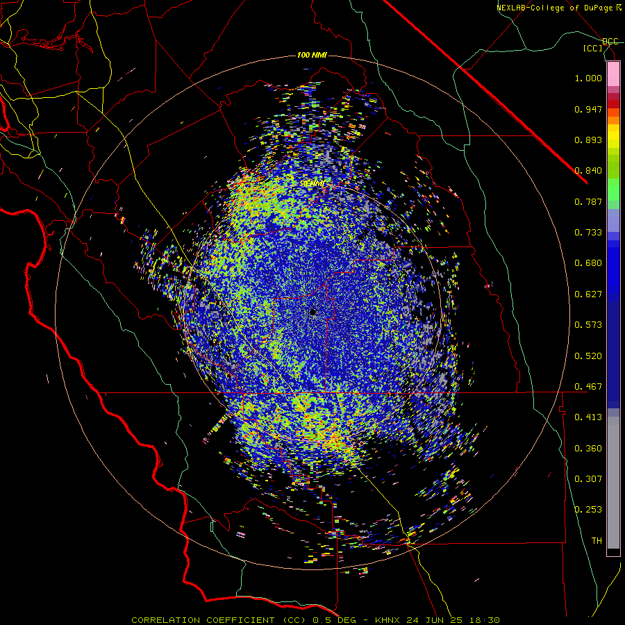Select the 0.307 scale value
This screenshot has width=625, height=625.
pyautogui.click(x=588, y=479)
